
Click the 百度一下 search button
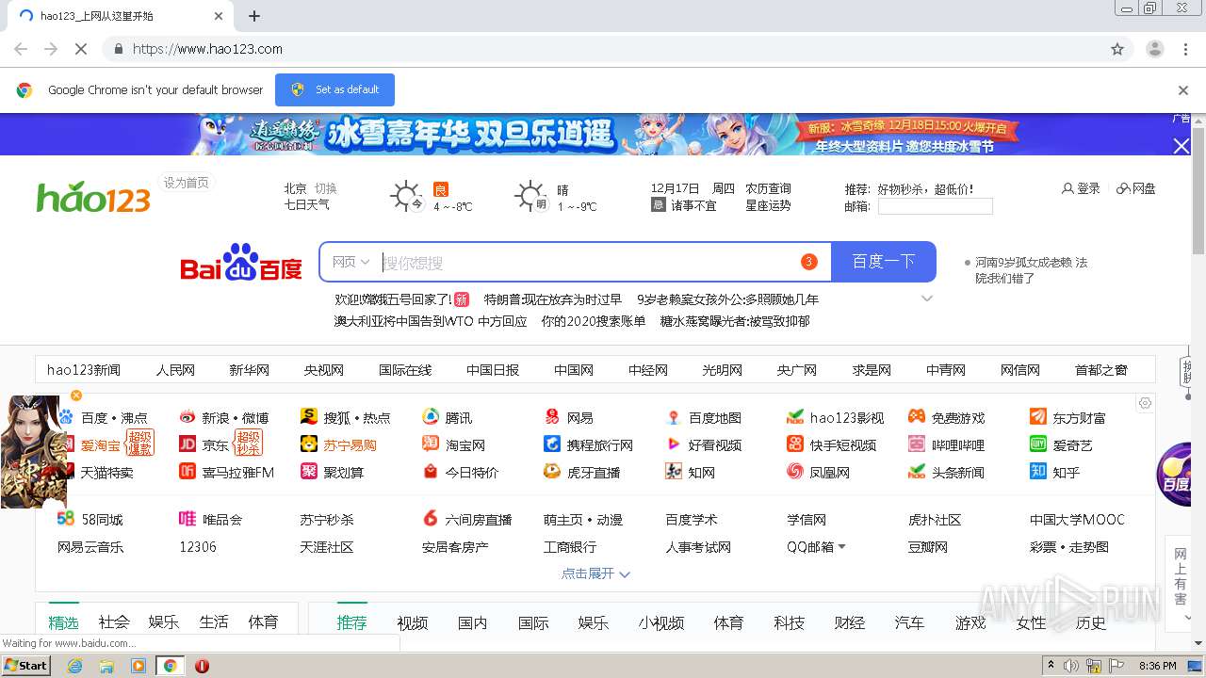[884, 262]
